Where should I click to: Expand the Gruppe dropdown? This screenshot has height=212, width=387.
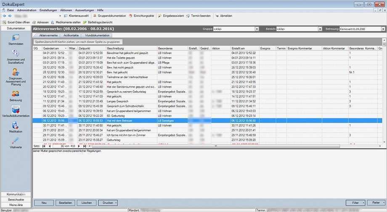(257, 29)
